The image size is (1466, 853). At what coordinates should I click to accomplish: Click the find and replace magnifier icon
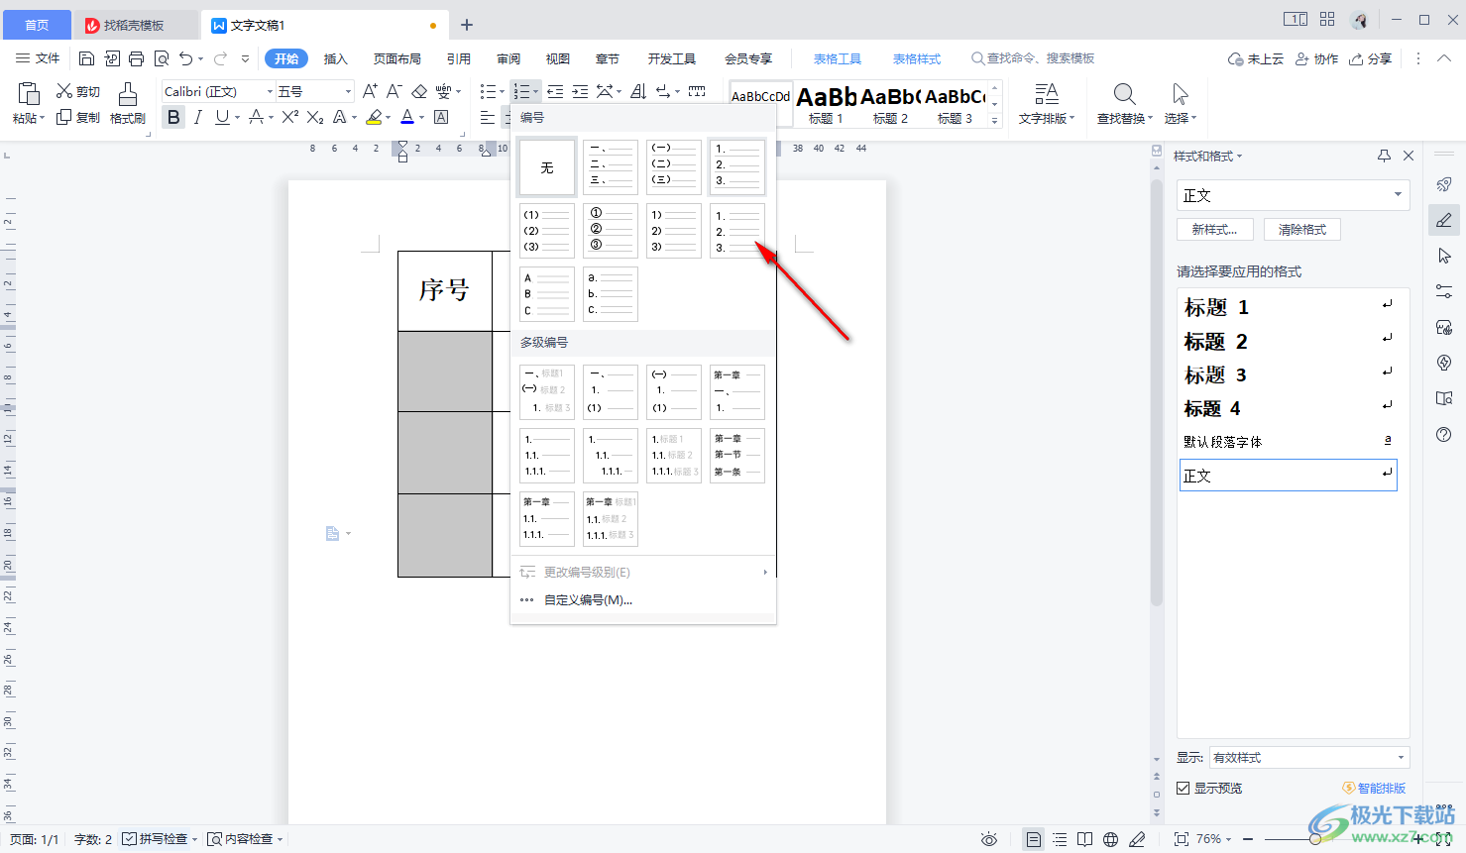click(x=1124, y=94)
